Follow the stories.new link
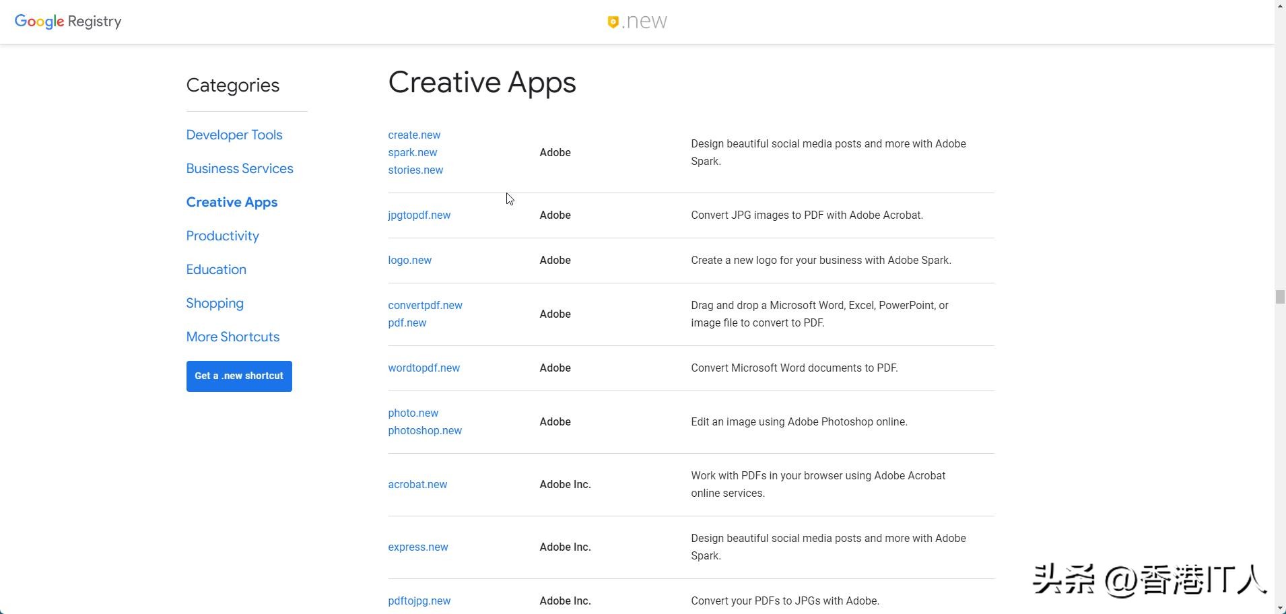The image size is (1286, 614). point(415,170)
